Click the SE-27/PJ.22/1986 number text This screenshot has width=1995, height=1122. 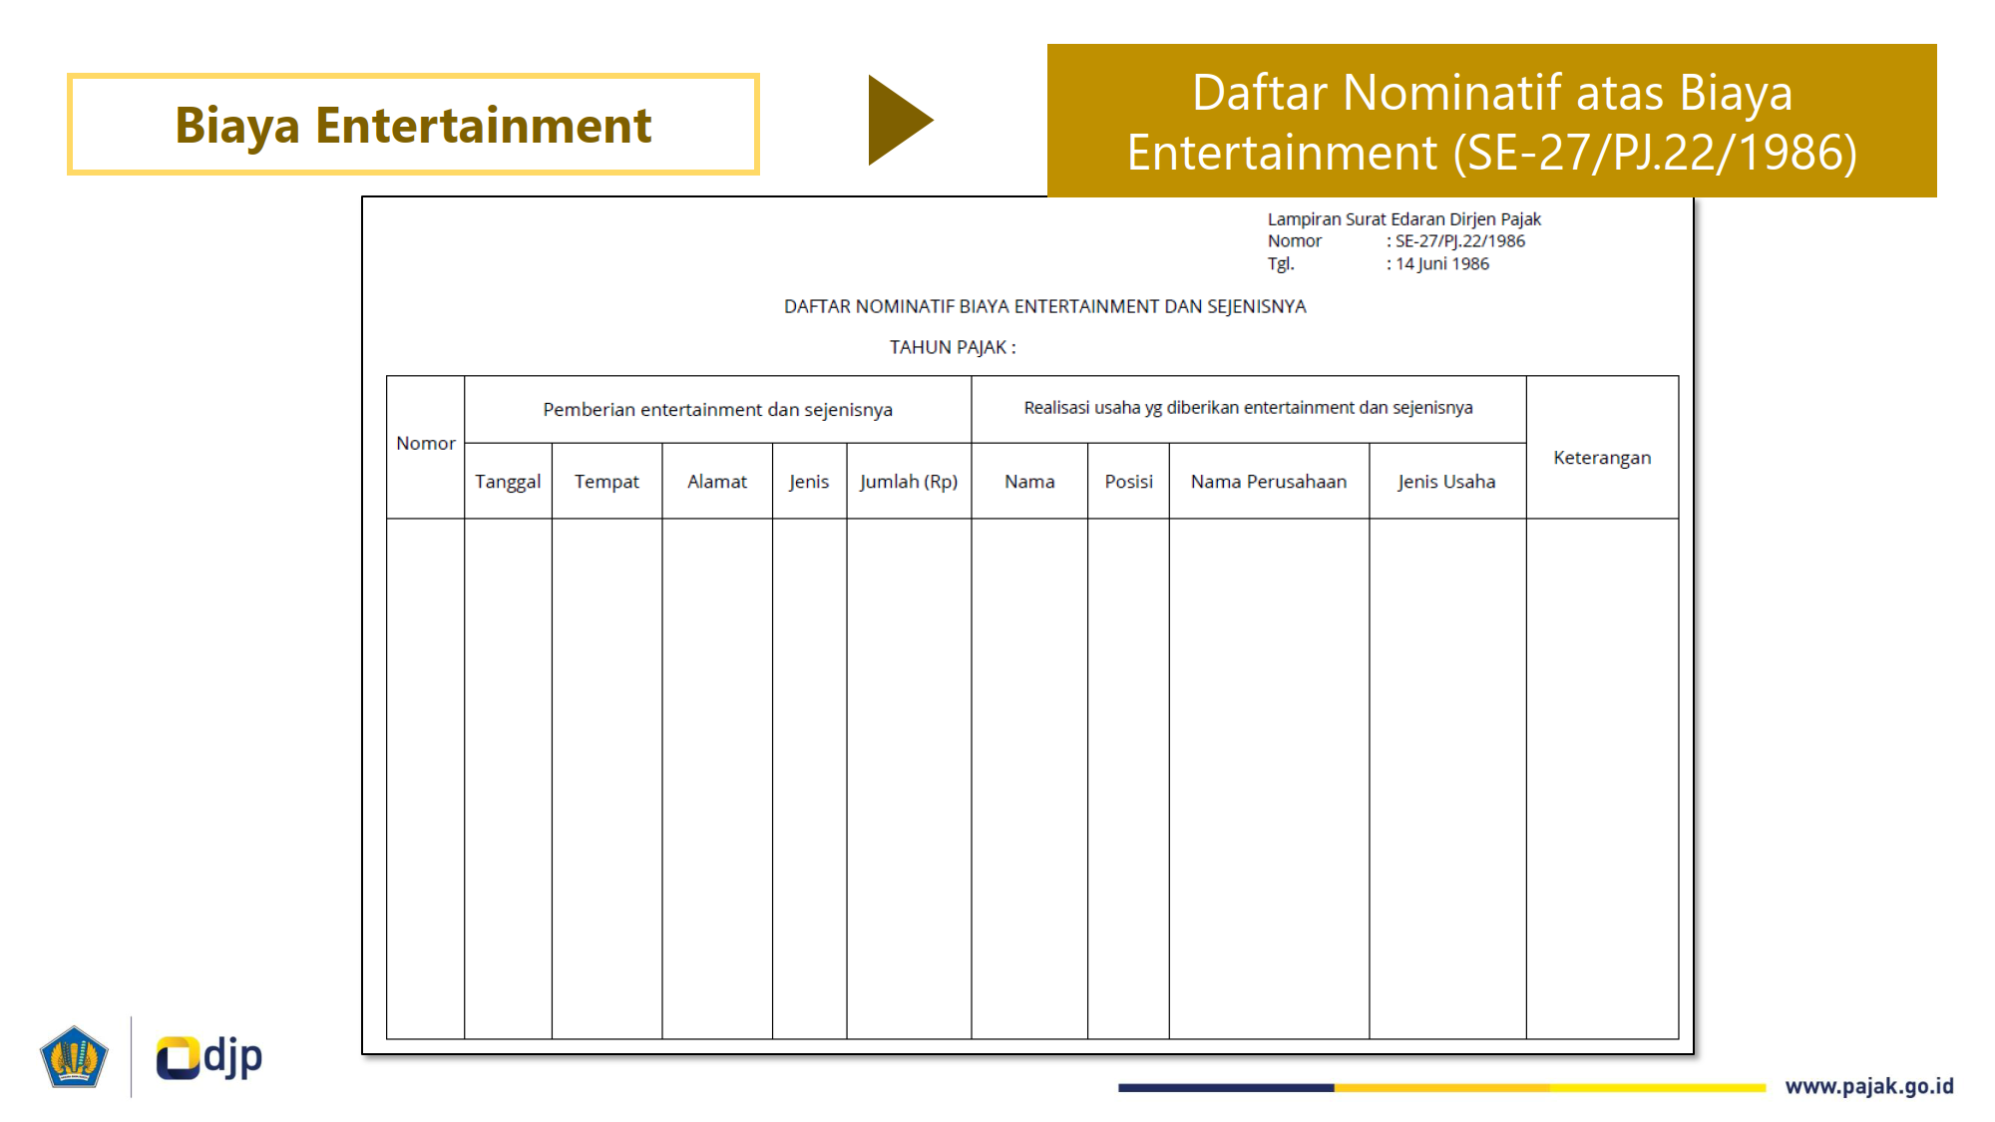(x=1459, y=241)
